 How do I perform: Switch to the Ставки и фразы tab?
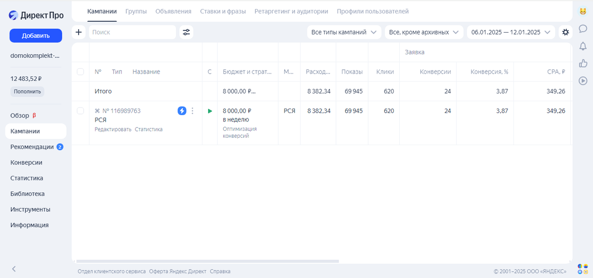[x=223, y=11]
